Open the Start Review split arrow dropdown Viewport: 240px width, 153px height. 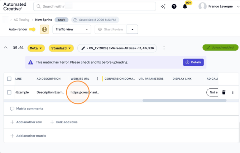click(x=133, y=29)
